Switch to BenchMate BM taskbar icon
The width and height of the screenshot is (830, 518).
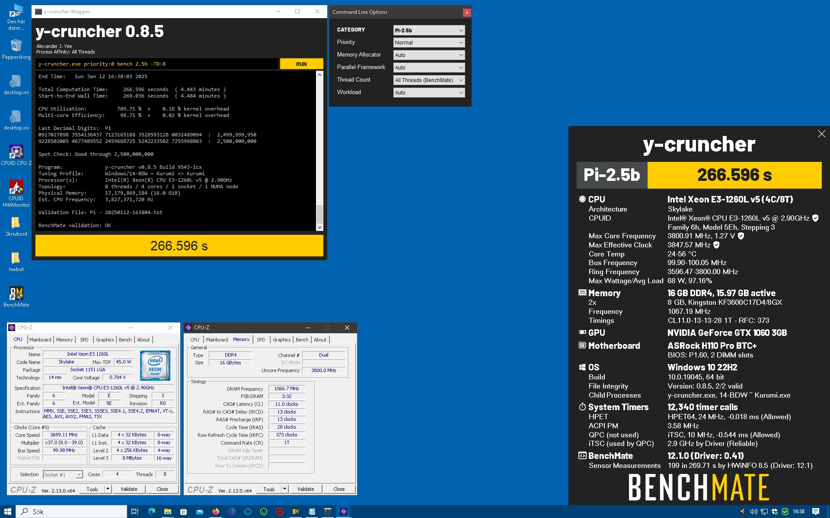(x=296, y=512)
